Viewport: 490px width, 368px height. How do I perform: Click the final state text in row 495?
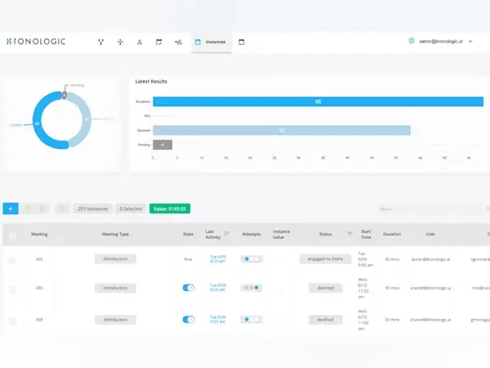(188, 259)
